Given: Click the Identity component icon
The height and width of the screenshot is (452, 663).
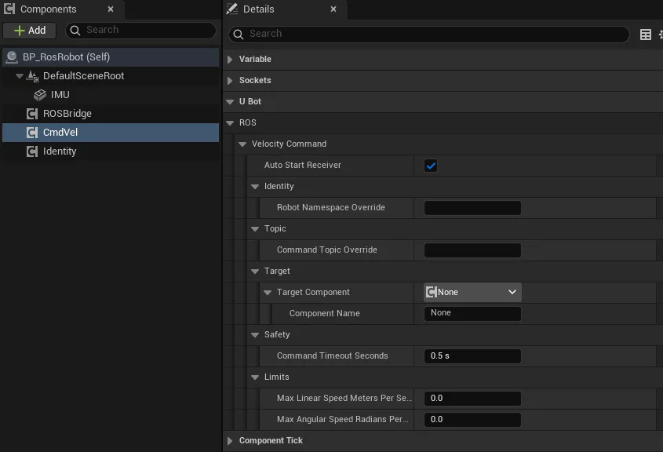Looking at the screenshot, I should (32, 151).
